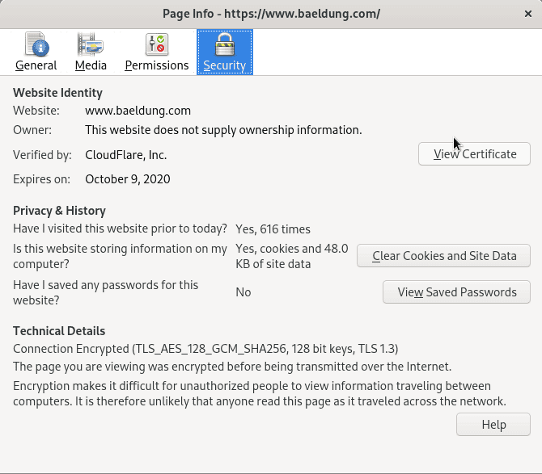Viewport: 542px width, 474px height.
Task: Select the Security tab label
Action: (x=224, y=65)
